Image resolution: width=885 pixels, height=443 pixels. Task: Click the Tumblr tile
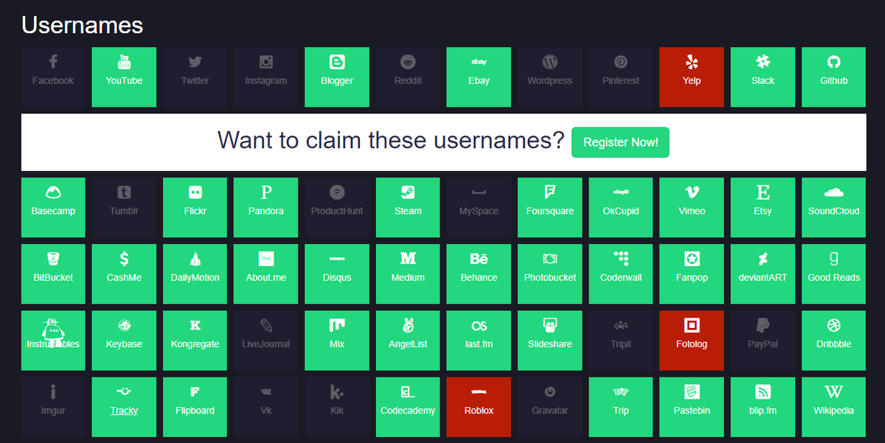click(x=124, y=207)
